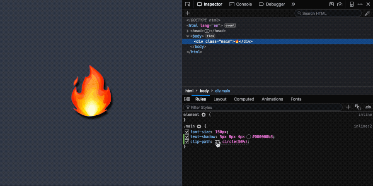The height and width of the screenshot is (186, 373).
Task: Focus the Search HTML field
Action: pos(327,13)
